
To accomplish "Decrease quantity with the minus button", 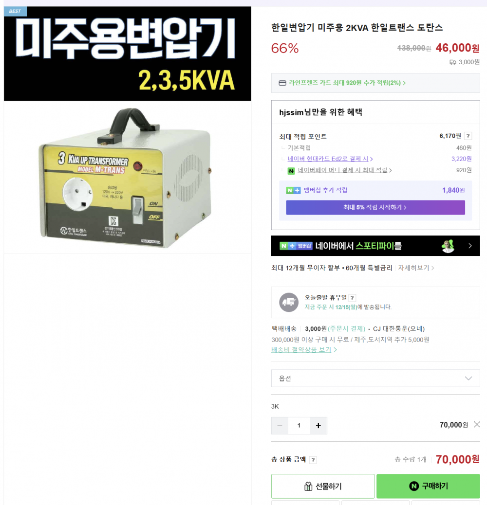I will pyautogui.click(x=280, y=425).
